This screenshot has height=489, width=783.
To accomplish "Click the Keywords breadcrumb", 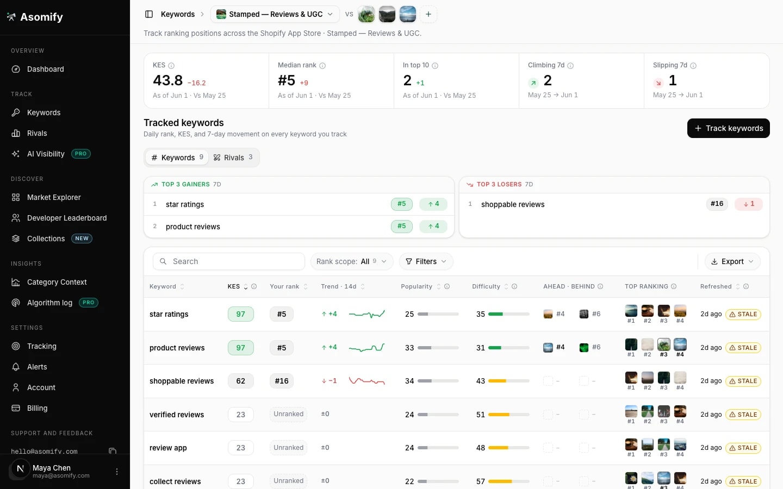I will [178, 14].
